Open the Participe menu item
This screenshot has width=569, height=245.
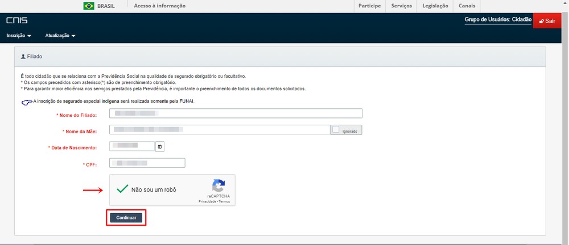(370, 6)
